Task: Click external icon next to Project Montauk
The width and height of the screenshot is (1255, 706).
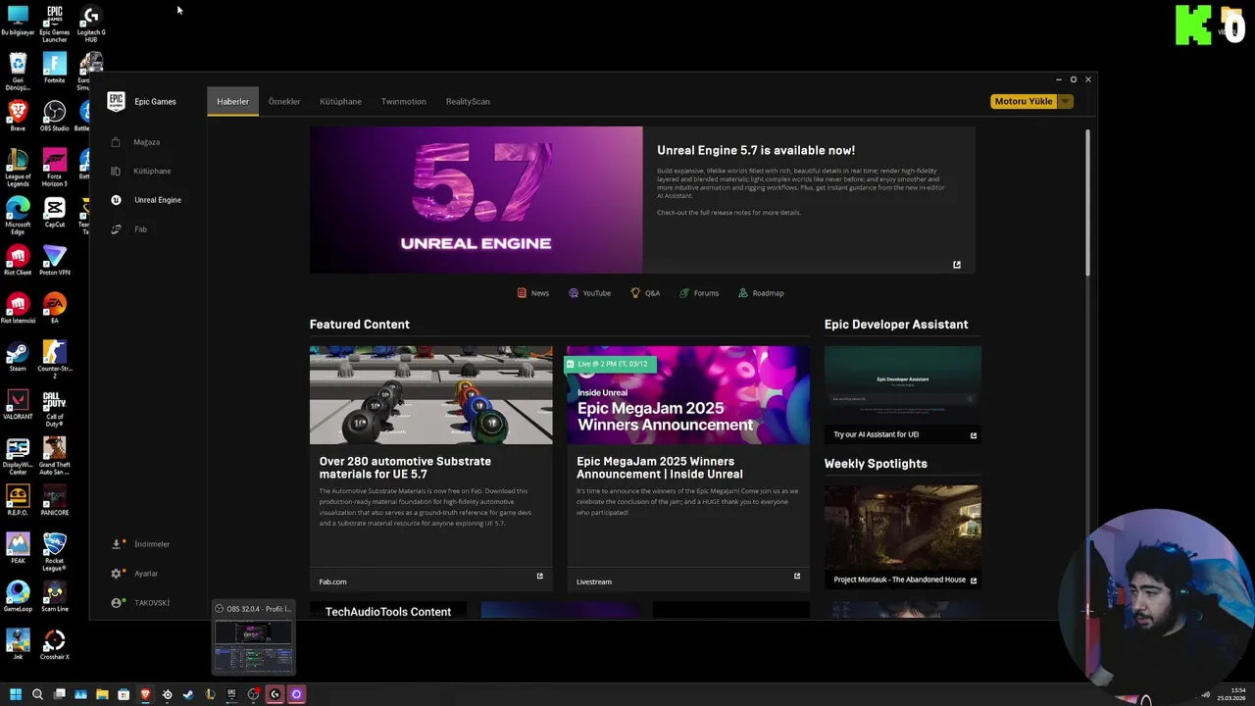Action: click(x=974, y=580)
